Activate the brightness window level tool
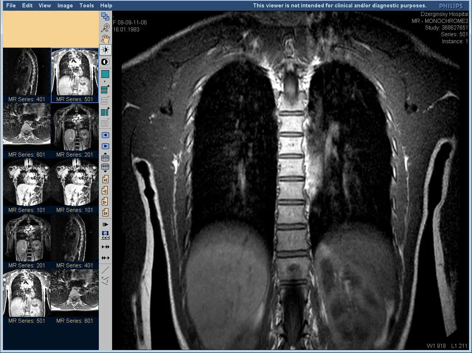Screen dimensions: 472x353 coord(105,50)
